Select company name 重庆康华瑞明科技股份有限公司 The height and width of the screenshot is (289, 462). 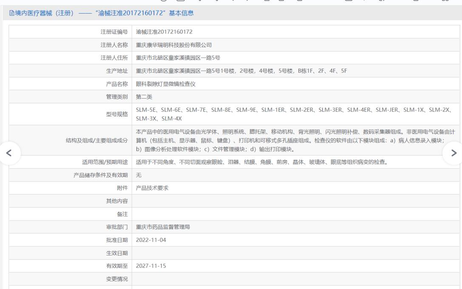(x=174, y=45)
